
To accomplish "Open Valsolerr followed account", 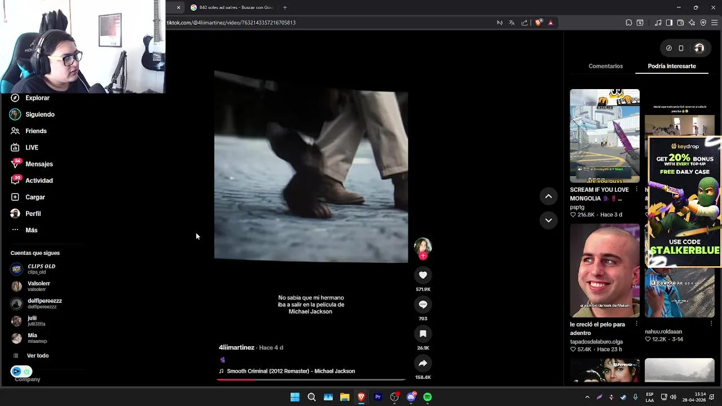I will point(32,286).
